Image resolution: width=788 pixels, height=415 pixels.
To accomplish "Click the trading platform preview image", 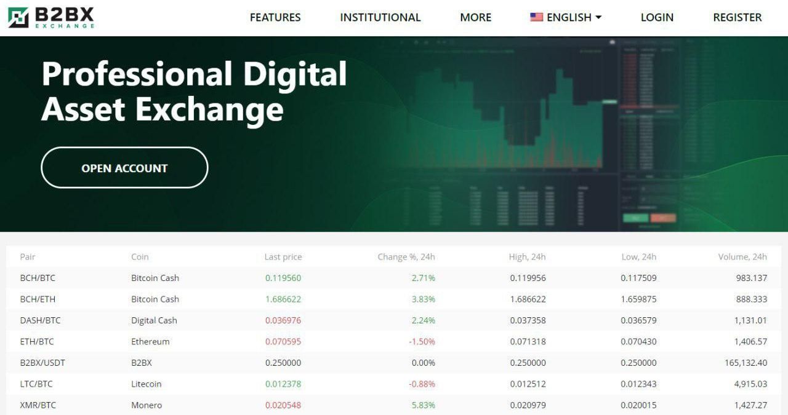I will click(x=554, y=134).
